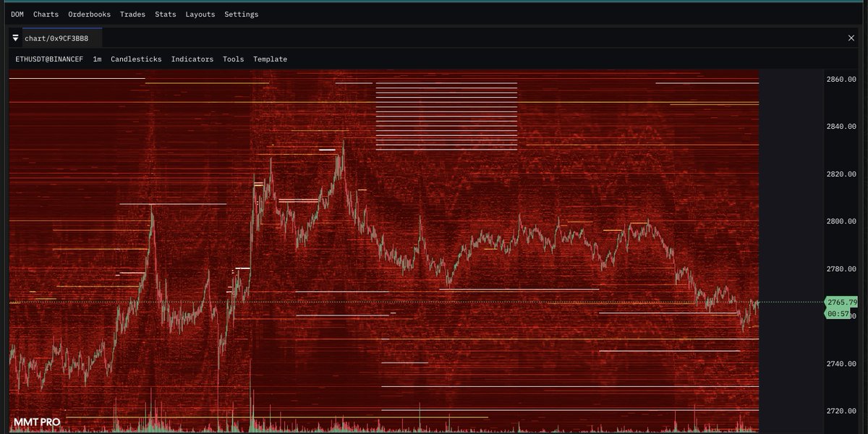The width and height of the screenshot is (868, 434).
Task: Open the Charts menu
Action: point(46,14)
